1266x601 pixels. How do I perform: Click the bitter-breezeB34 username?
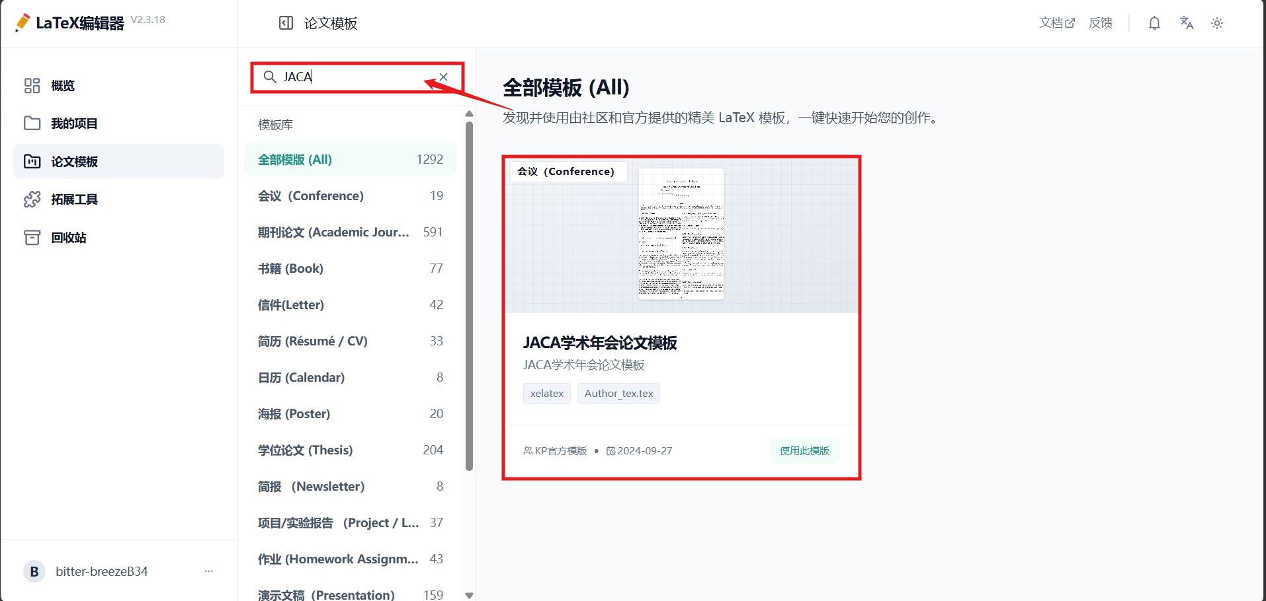[102, 571]
